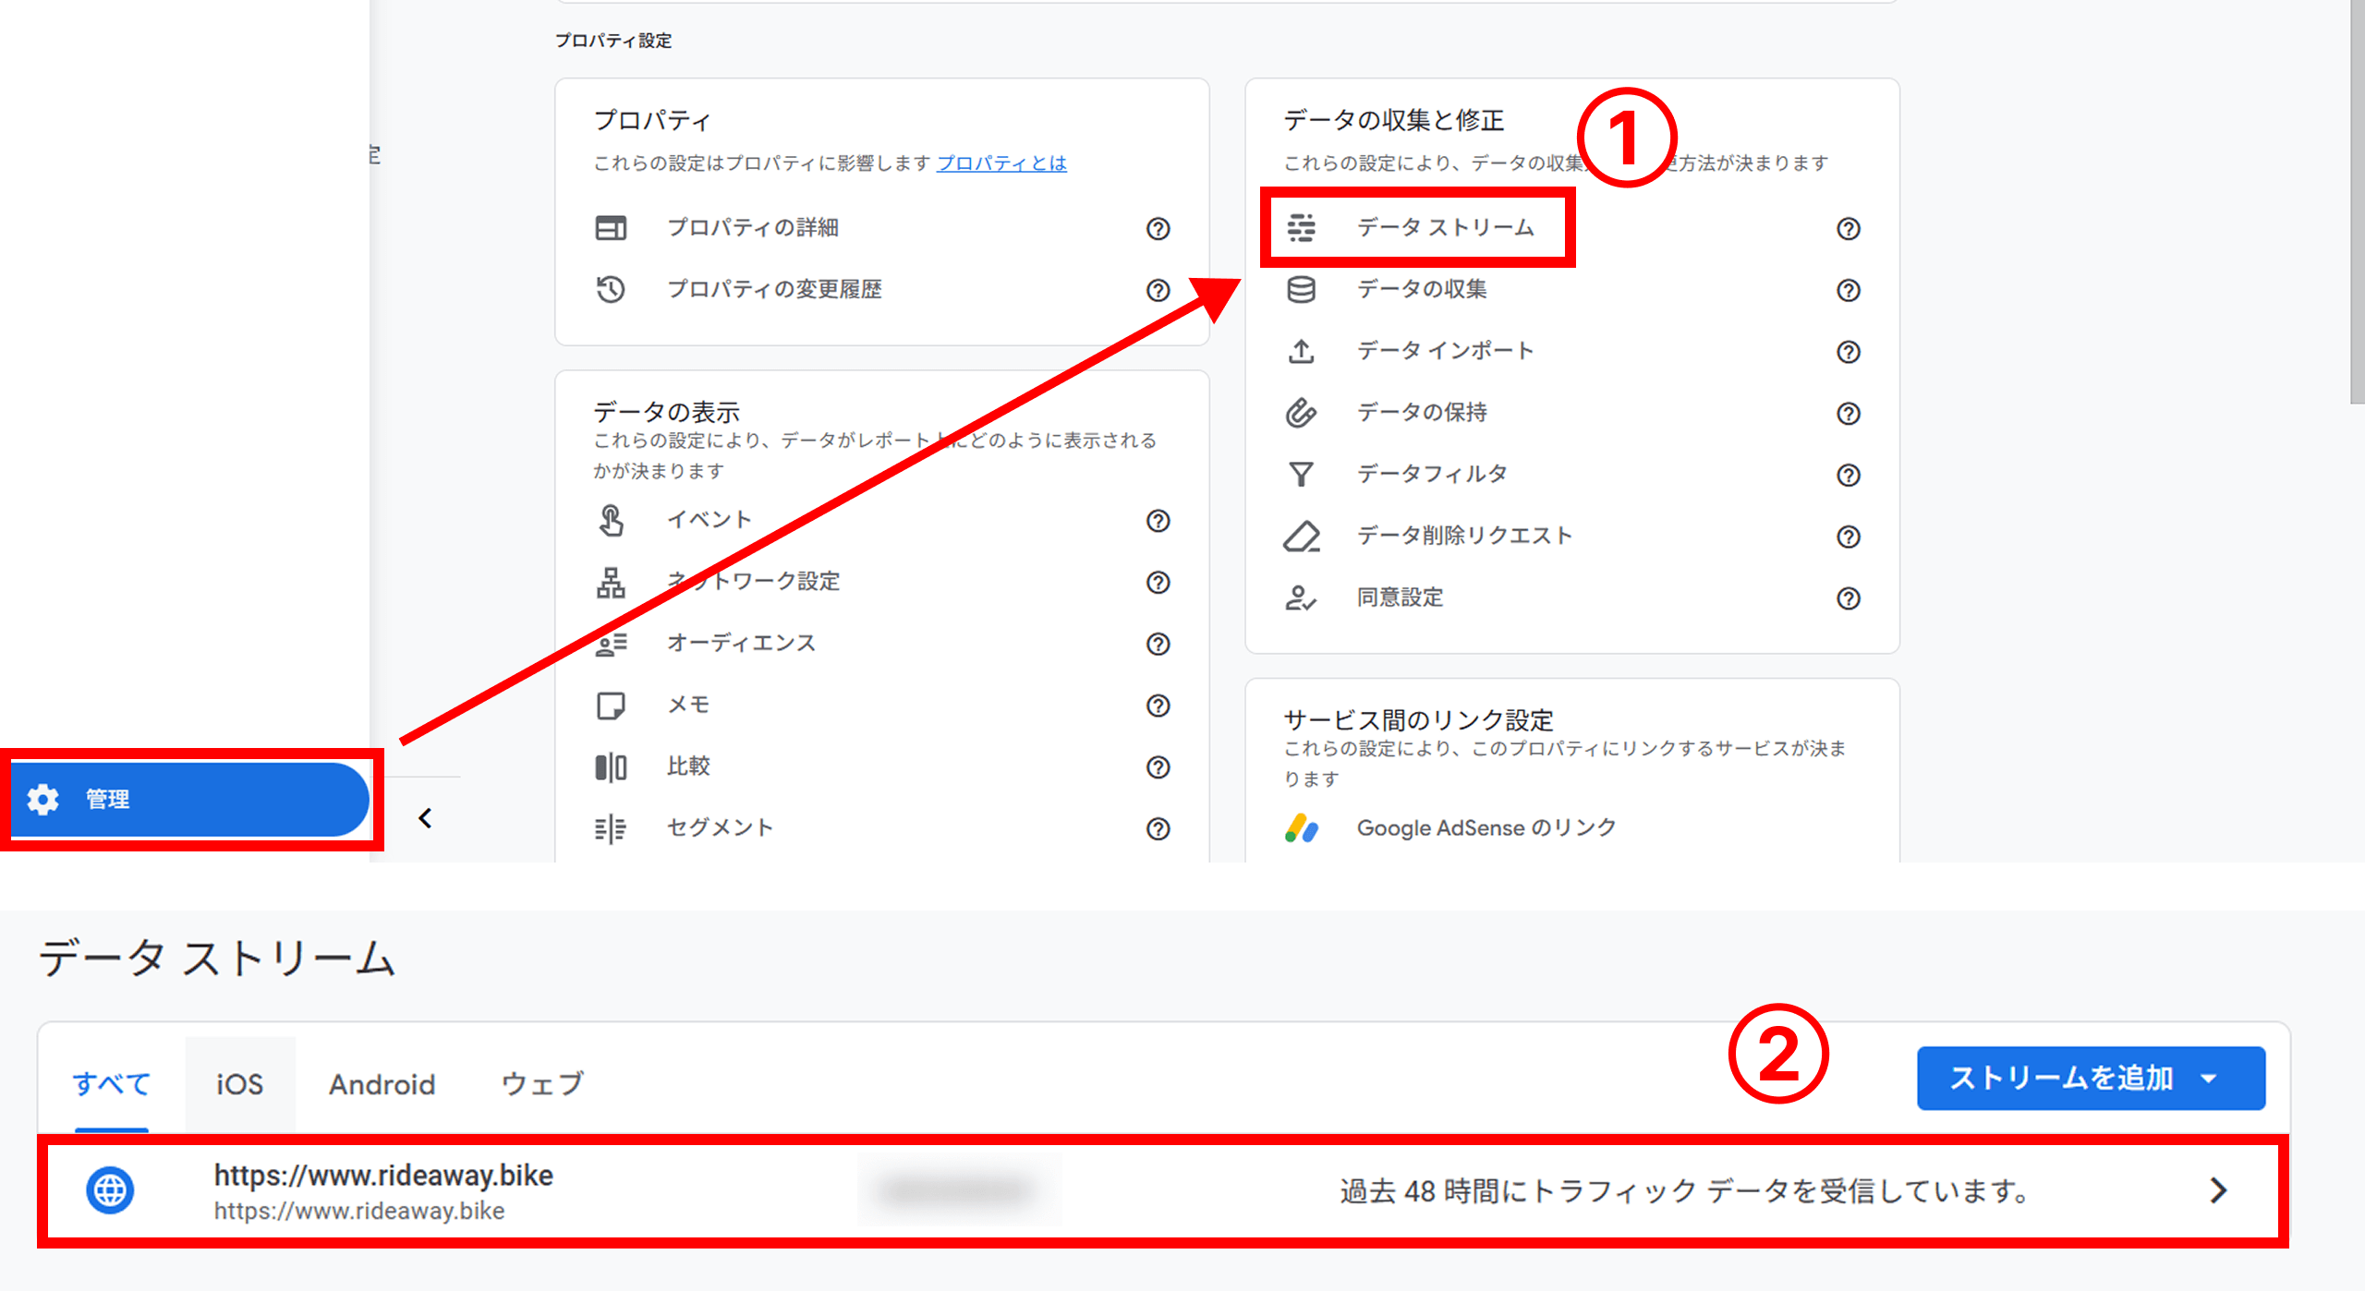2365x1291 pixels.
Task: Open the 管理 gear icon
Action: pos(44,800)
